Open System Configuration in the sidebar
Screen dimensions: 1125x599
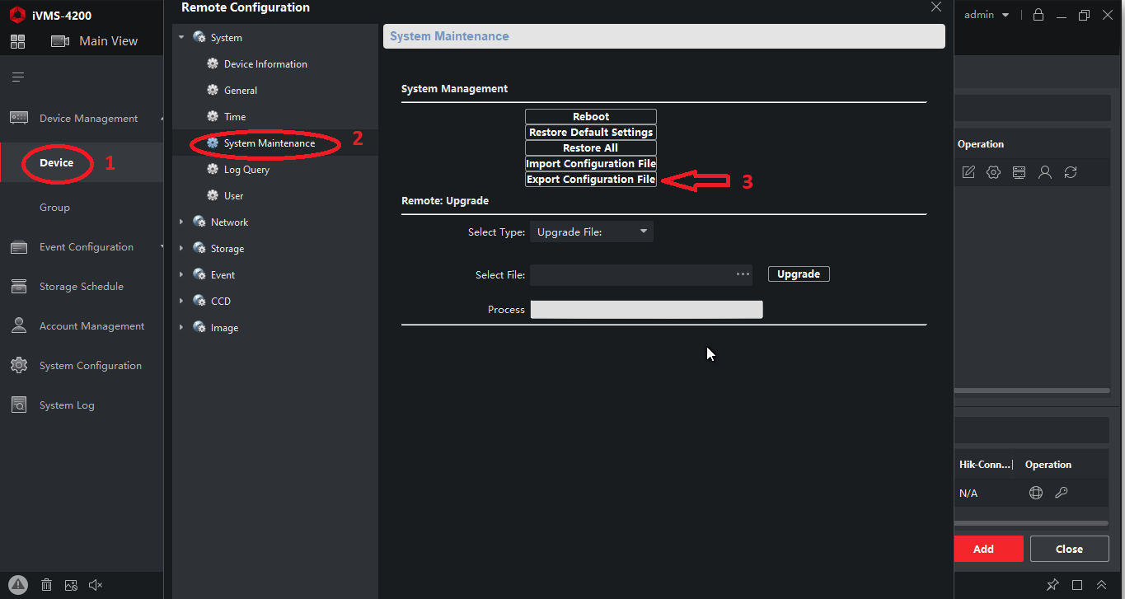pos(90,366)
